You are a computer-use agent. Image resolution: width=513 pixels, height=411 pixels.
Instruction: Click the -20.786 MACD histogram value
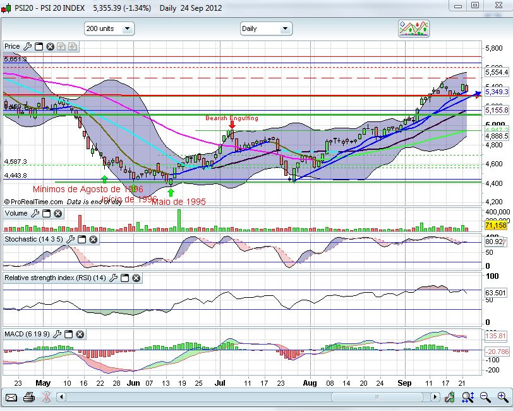497,352
